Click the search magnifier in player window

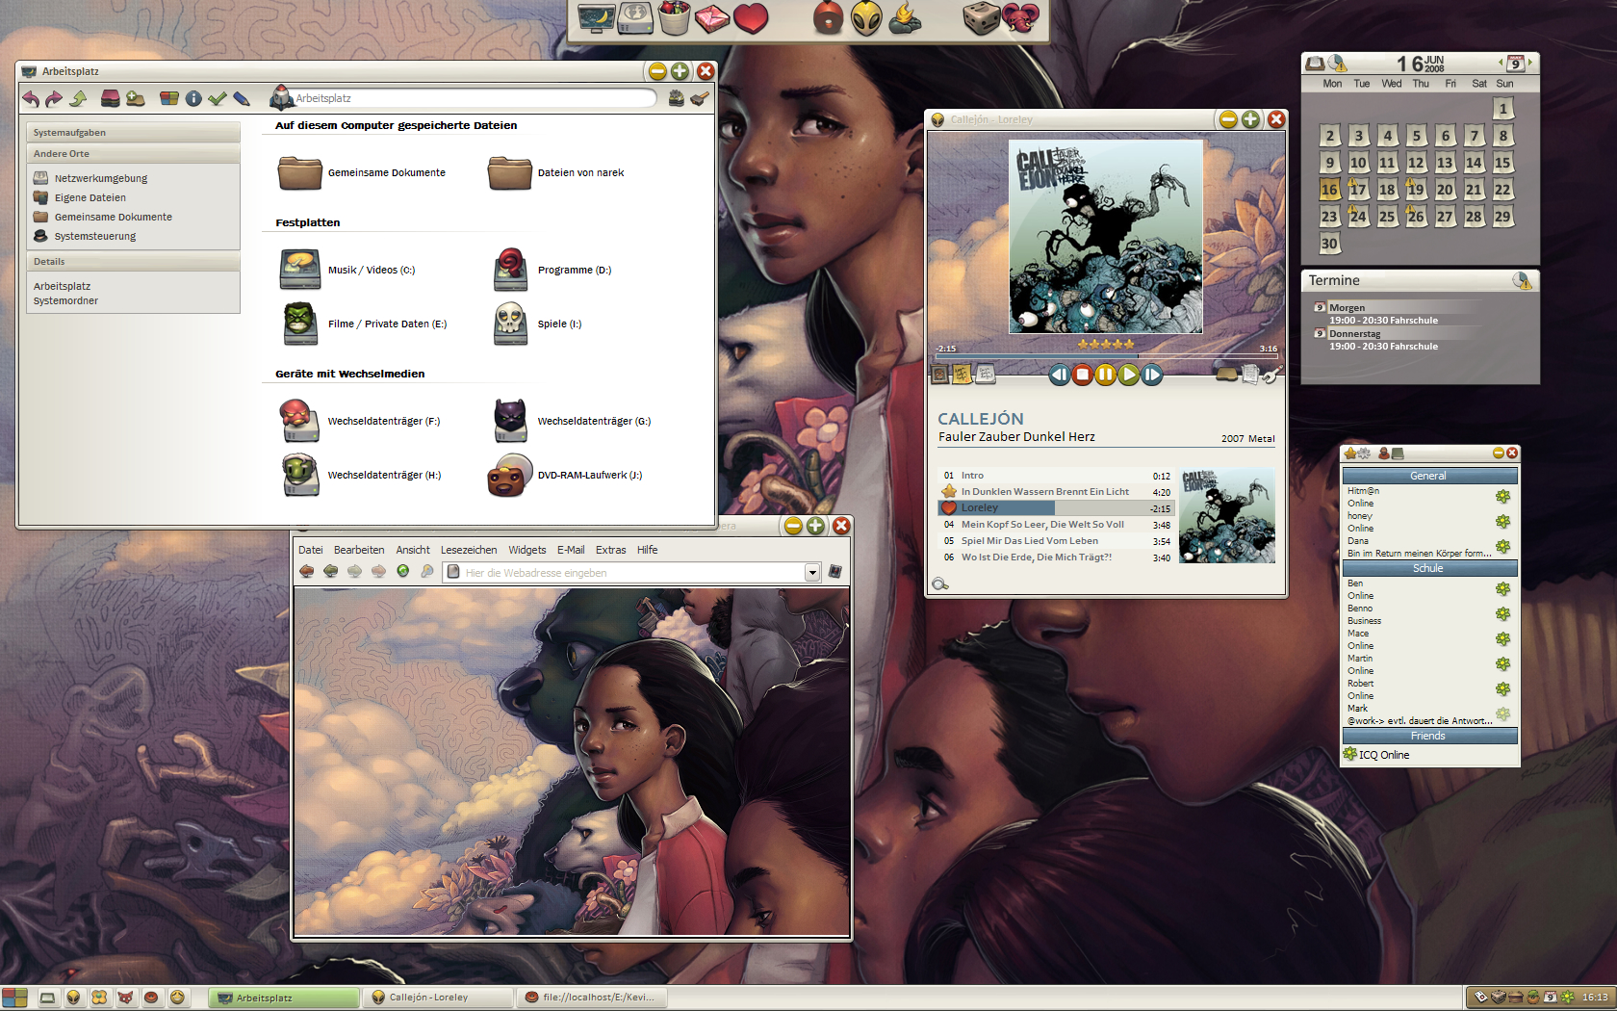940,584
